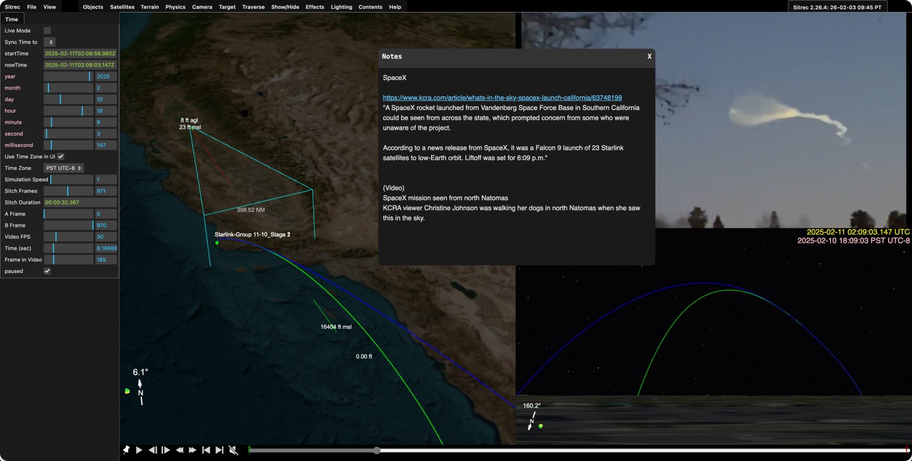The width and height of the screenshot is (912, 461).
Task: Click the pin icon in playback bar
Action: pos(126,450)
